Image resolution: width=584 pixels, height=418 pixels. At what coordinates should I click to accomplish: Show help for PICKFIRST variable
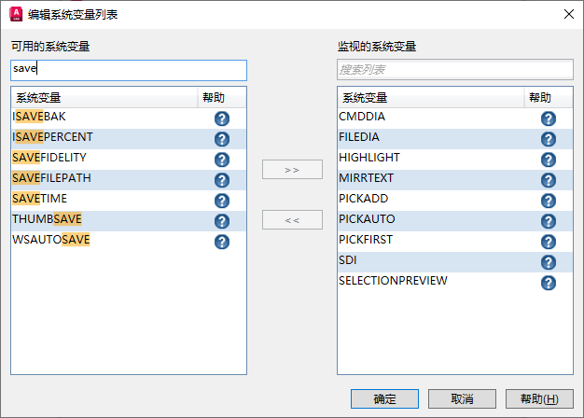(x=549, y=242)
